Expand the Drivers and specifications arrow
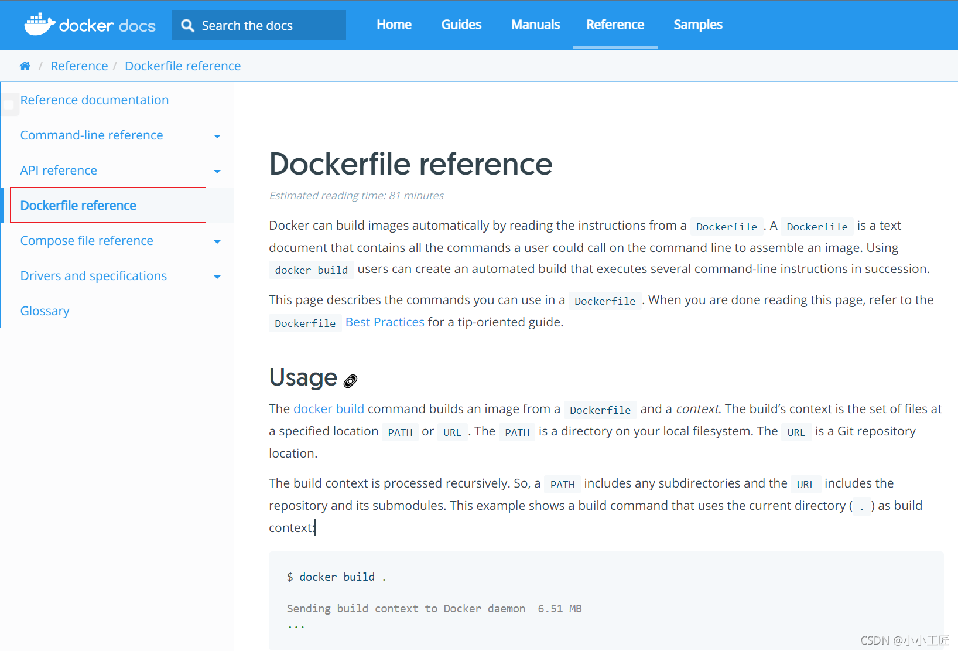This screenshot has height=651, width=958. tap(217, 277)
